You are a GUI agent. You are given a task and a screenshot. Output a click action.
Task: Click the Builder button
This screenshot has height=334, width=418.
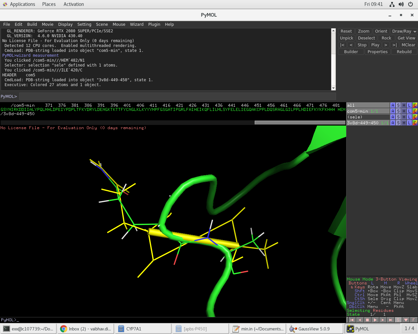point(351,52)
